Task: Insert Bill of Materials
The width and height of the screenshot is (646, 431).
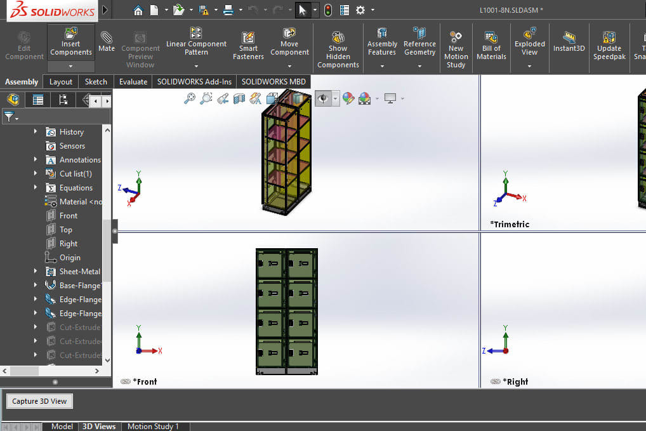Action: [x=491, y=46]
